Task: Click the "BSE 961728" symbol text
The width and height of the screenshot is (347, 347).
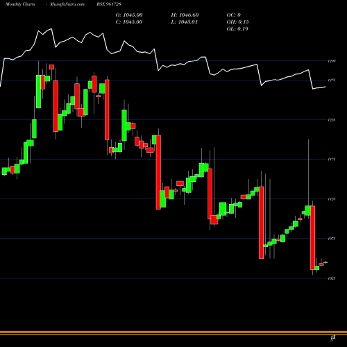Action: coord(109,4)
